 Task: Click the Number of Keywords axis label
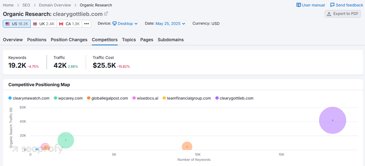pos(194,159)
